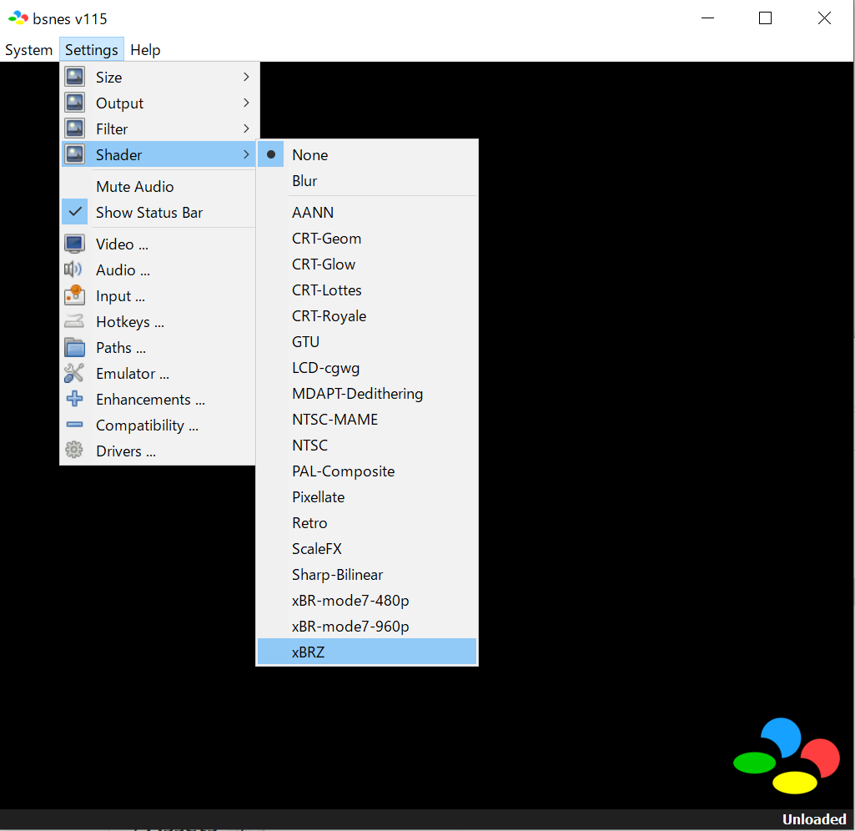Minimize the bsnes window

click(x=708, y=18)
